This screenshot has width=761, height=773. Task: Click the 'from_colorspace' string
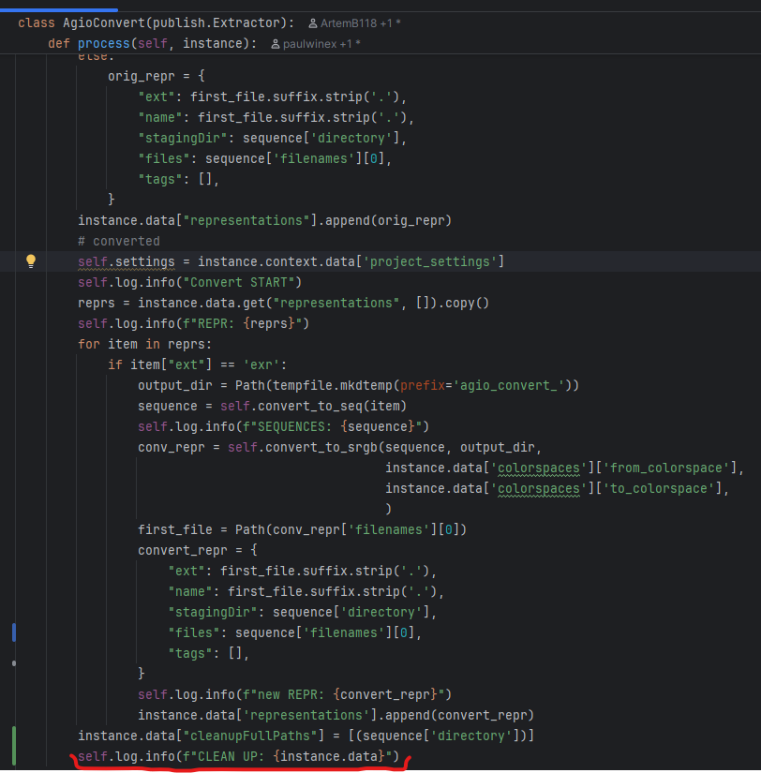click(665, 468)
